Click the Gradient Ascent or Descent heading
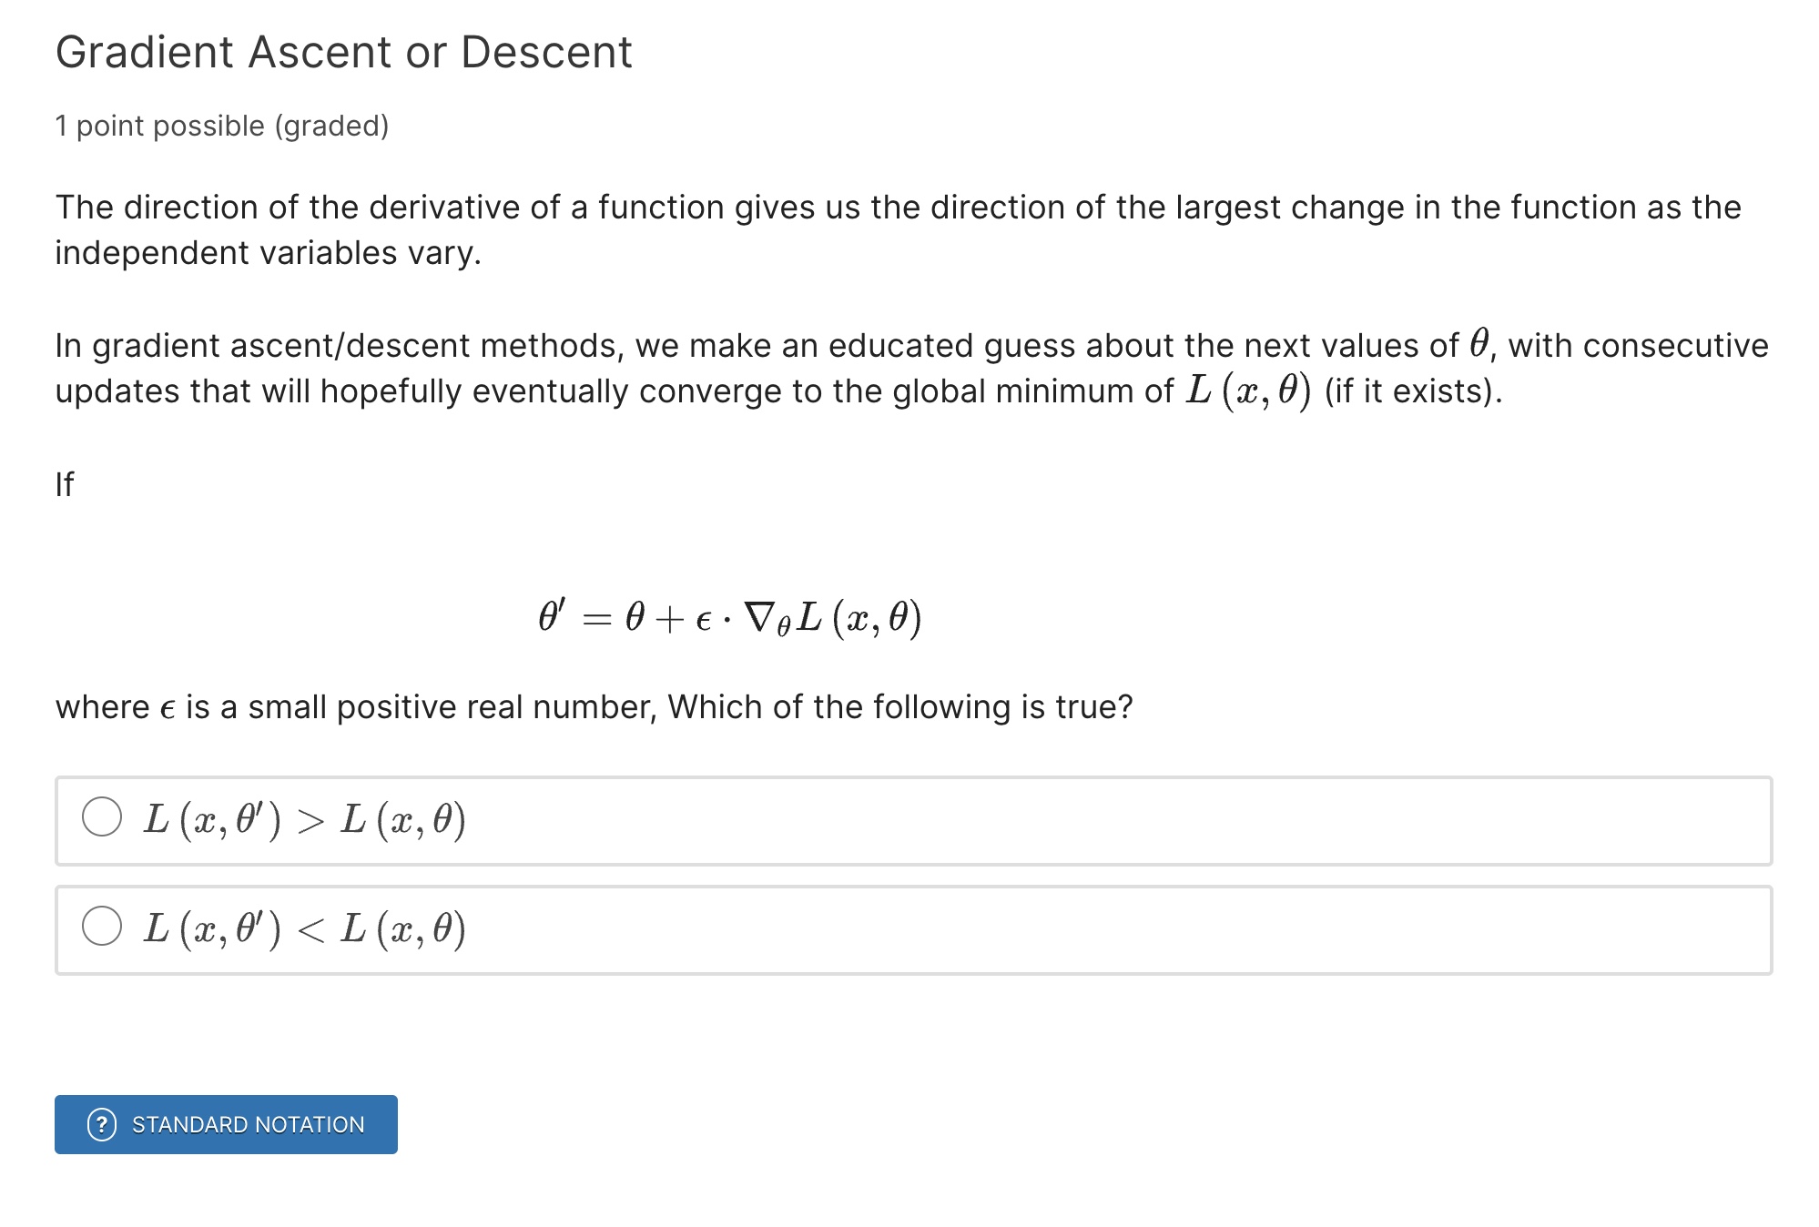The width and height of the screenshot is (1819, 1227). pos(342,52)
